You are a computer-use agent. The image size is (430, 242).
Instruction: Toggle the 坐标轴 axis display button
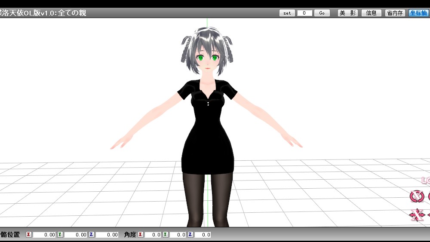click(x=418, y=13)
